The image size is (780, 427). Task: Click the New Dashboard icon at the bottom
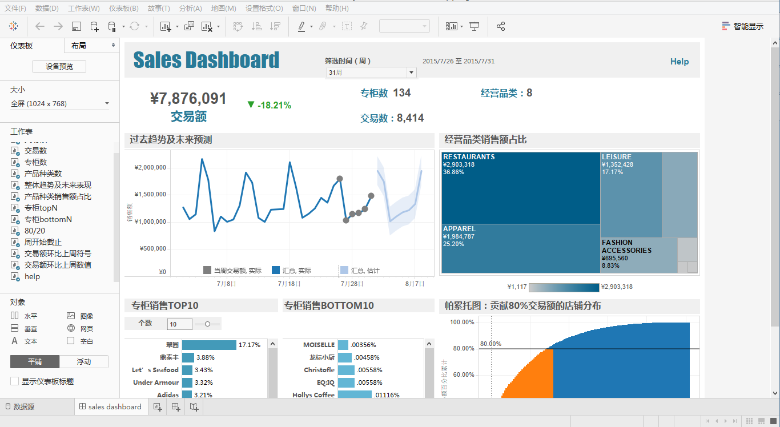175,406
